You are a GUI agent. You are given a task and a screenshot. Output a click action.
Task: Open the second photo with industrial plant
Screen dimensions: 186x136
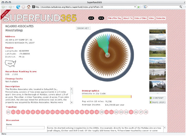pos(157,40)
